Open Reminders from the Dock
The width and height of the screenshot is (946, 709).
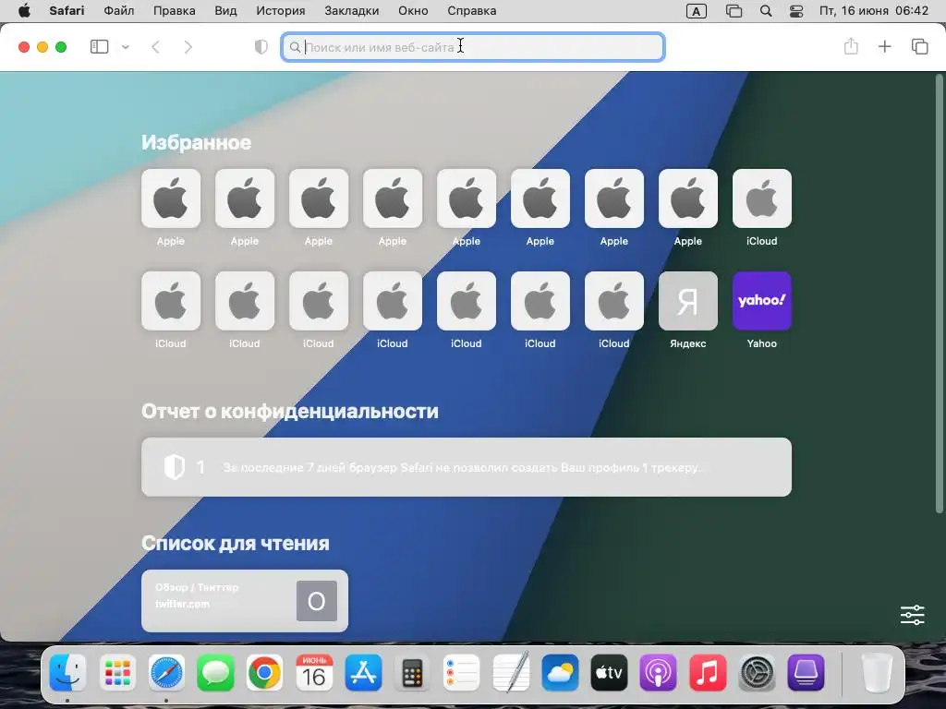[462, 672]
